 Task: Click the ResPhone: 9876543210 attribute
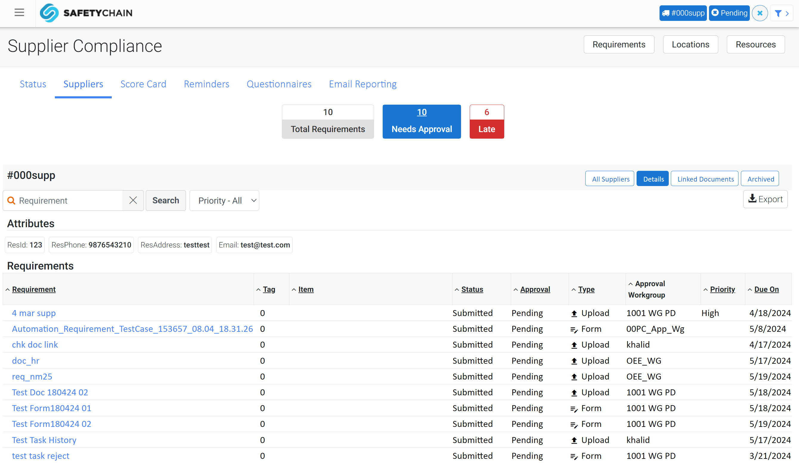(x=91, y=245)
